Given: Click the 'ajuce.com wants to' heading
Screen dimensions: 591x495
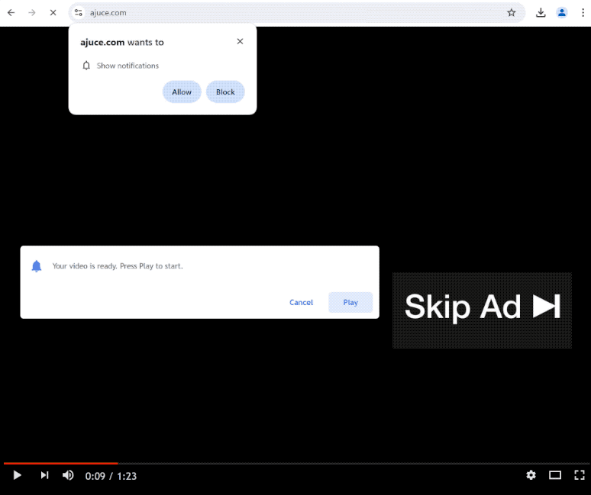Looking at the screenshot, I should (x=122, y=42).
